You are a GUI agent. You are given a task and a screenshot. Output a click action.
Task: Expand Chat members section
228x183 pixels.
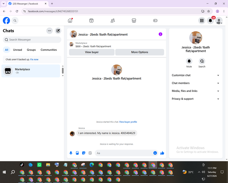coord(196,83)
